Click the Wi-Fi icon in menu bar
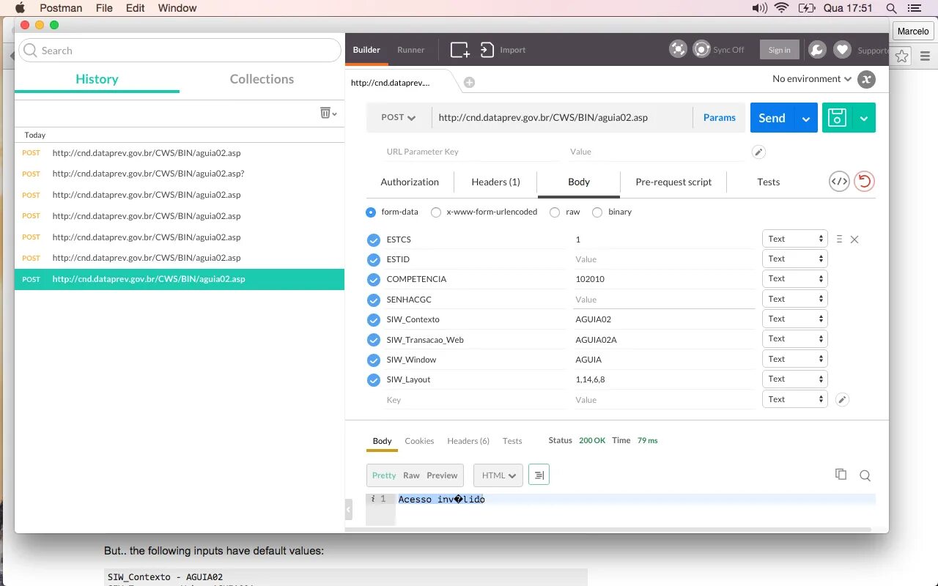The height and width of the screenshot is (586, 938). tap(781, 8)
